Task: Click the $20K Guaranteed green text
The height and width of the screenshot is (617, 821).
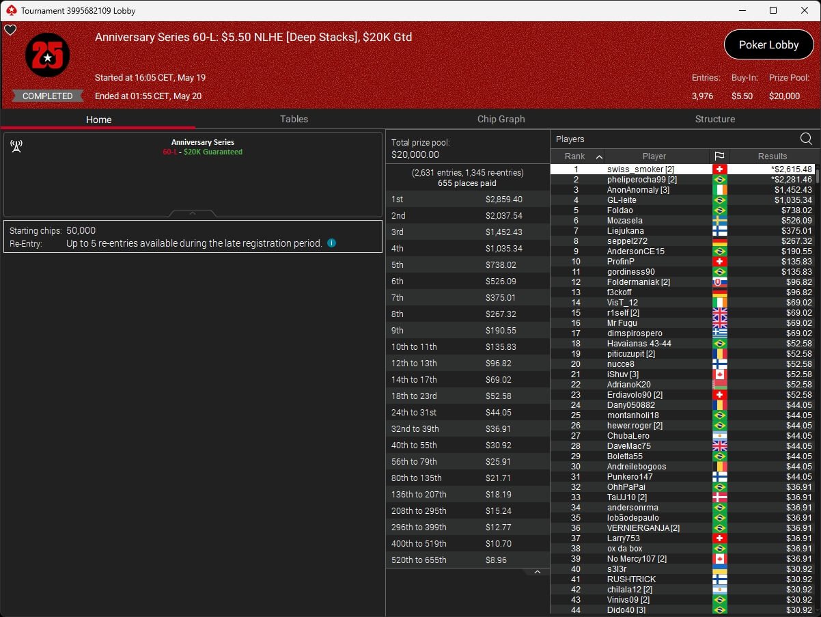Action: (x=213, y=152)
